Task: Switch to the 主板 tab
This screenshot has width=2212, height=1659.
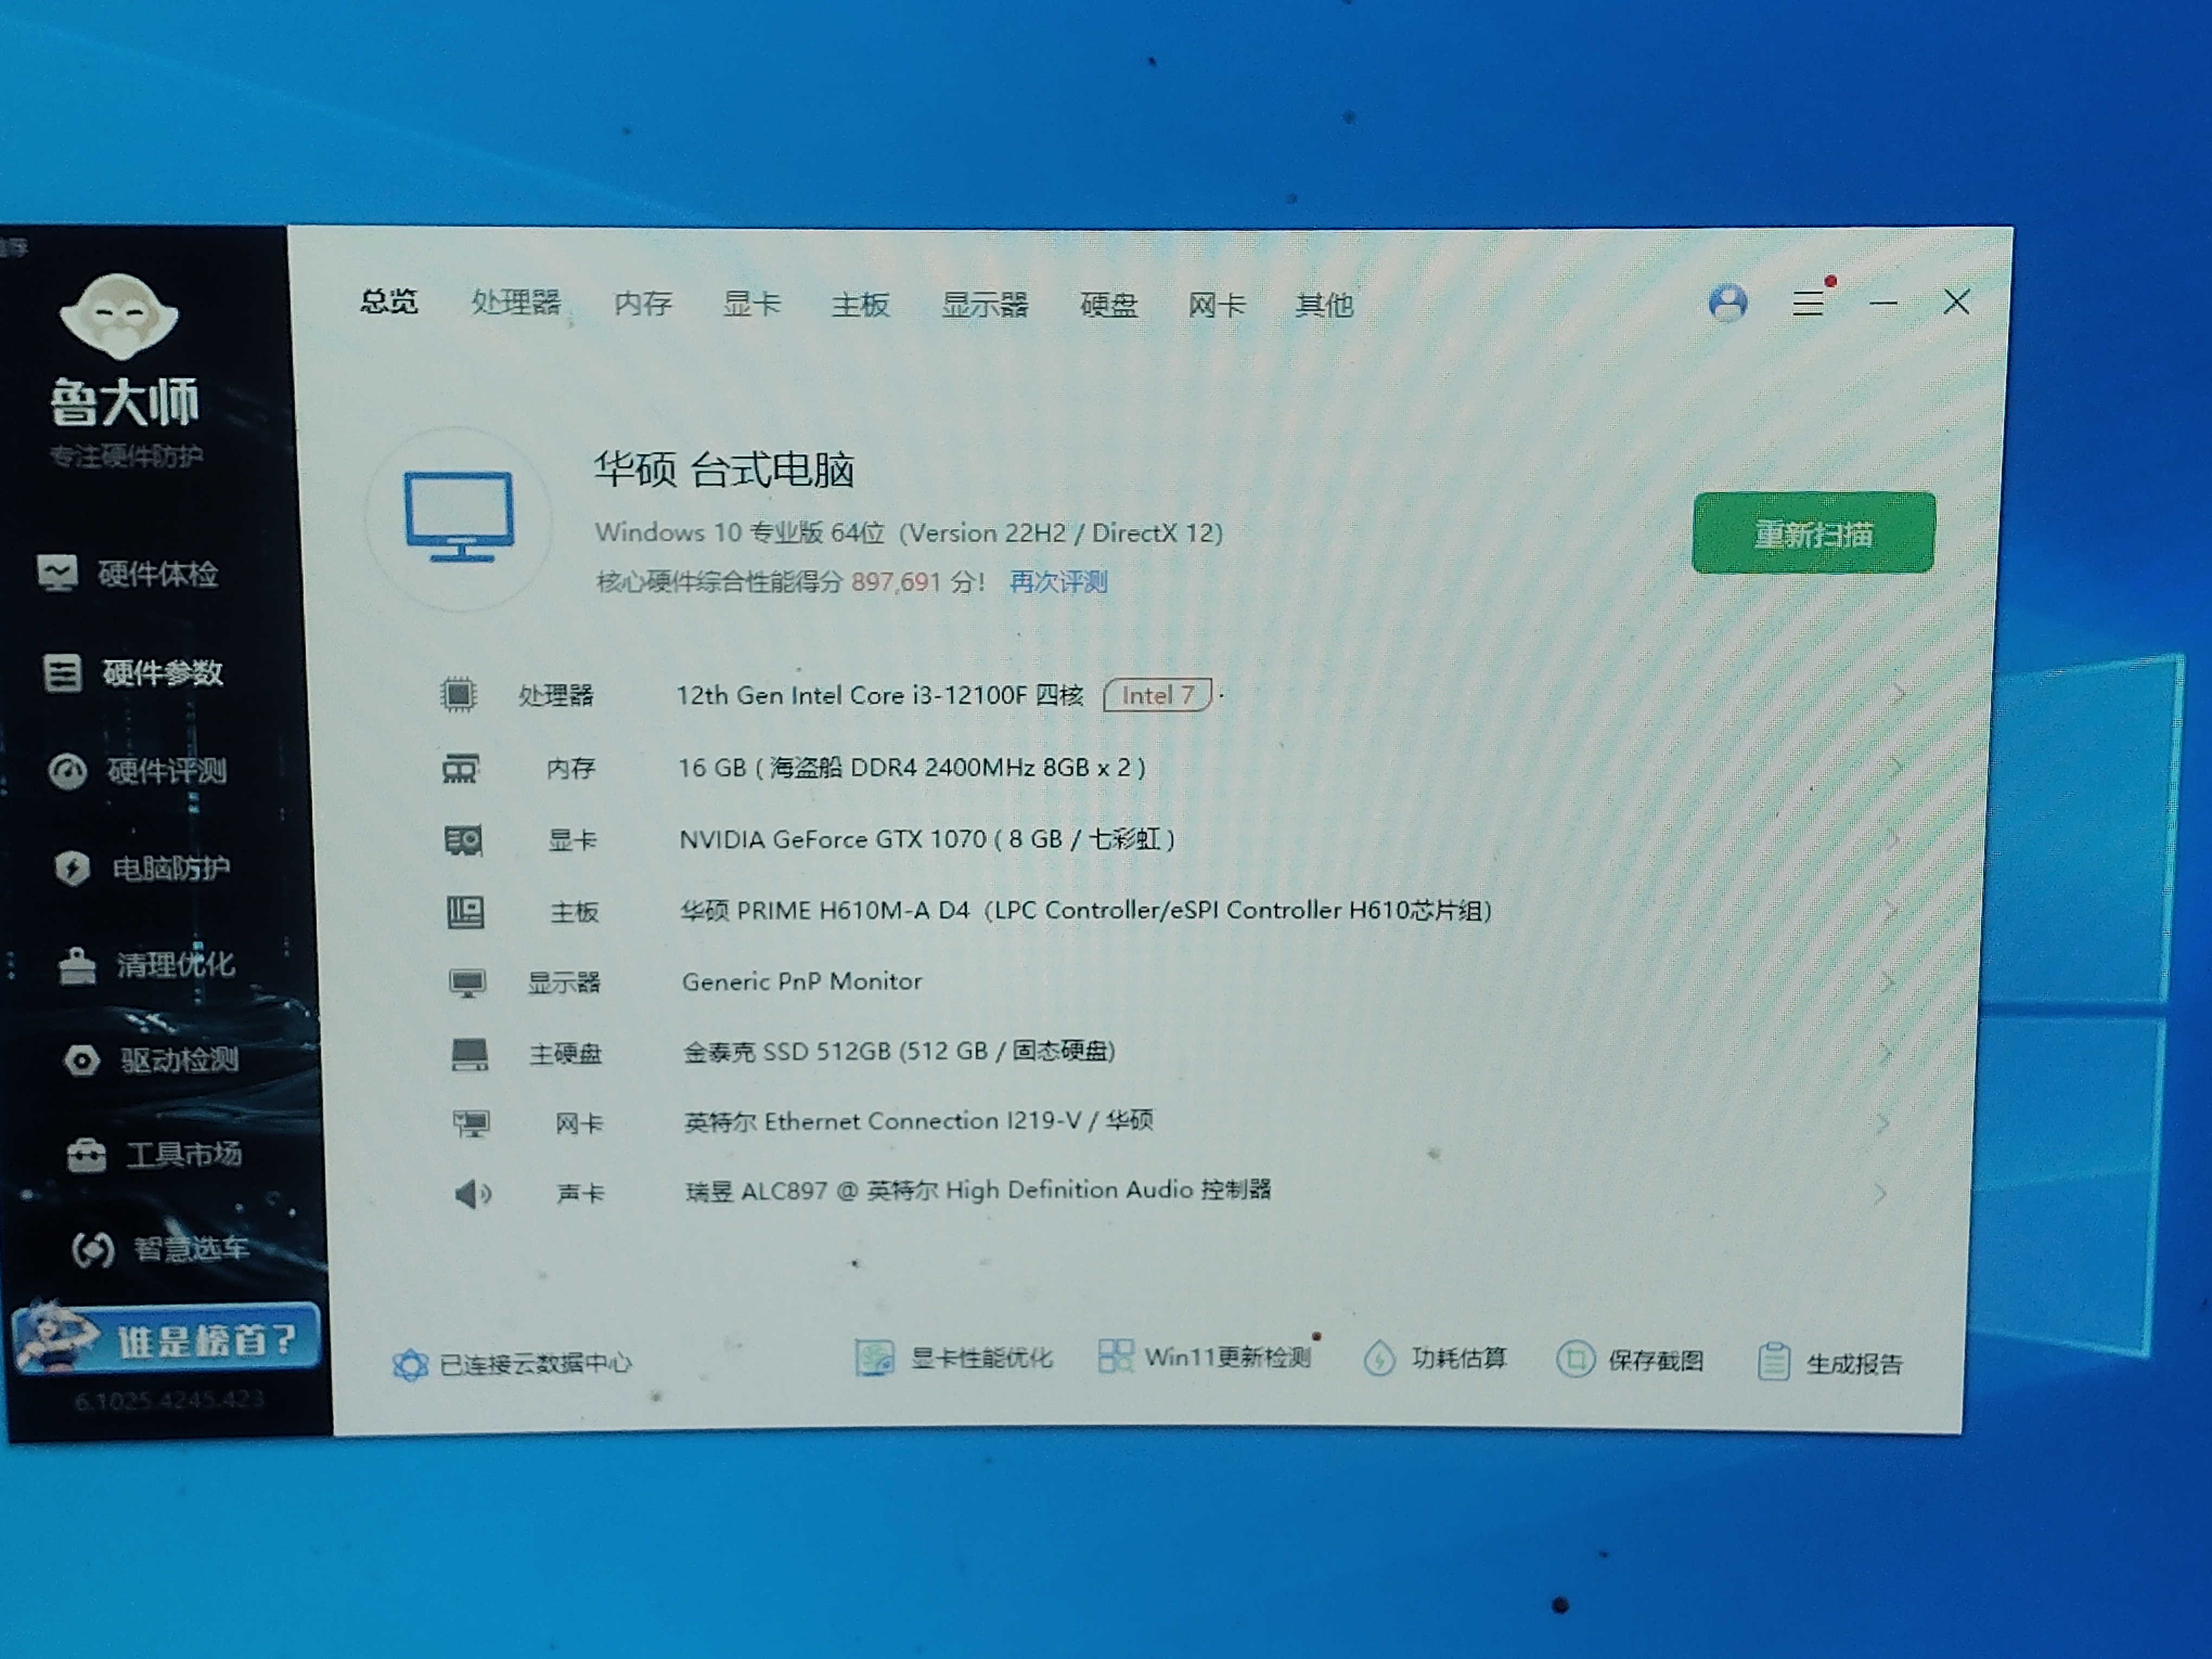Action: coord(860,304)
